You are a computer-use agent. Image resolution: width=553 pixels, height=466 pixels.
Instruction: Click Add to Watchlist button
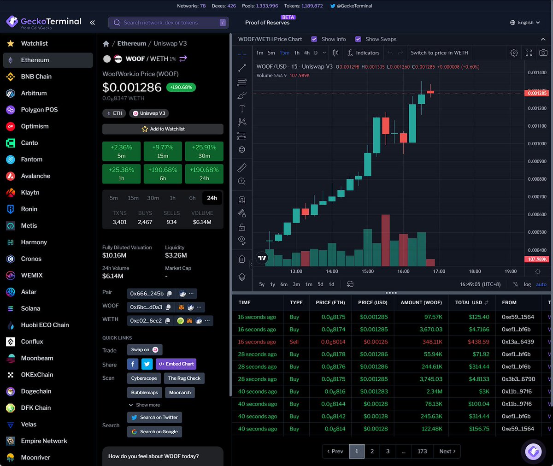tap(163, 129)
